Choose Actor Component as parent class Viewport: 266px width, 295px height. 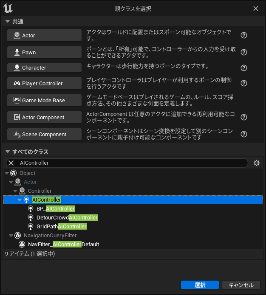pyautogui.click(x=45, y=117)
